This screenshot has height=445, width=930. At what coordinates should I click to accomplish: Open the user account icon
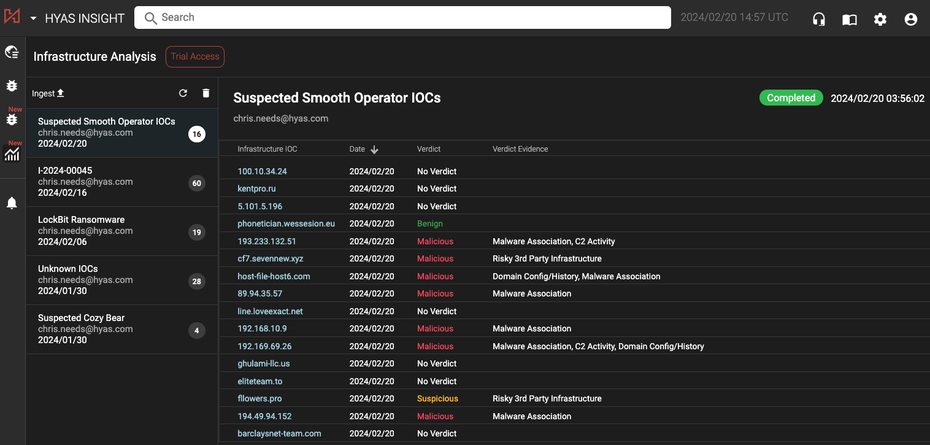tap(911, 19)
